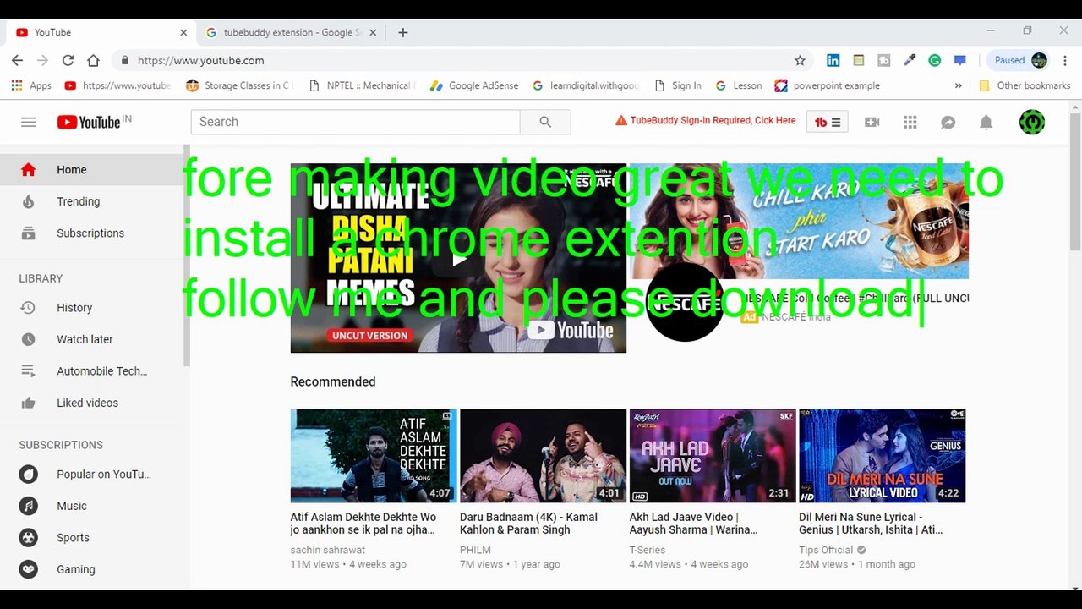
Task: Expand the bookmarks overflow chevron
Action: pyautogui.click(x=958, y=85)
